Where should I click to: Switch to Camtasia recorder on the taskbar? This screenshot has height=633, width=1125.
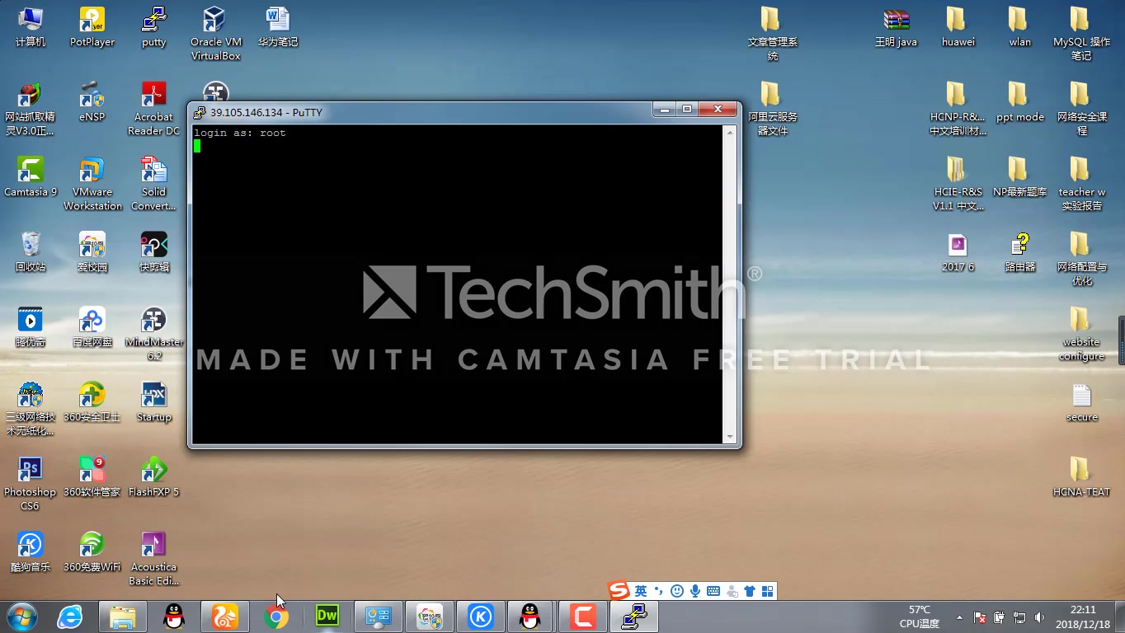583,617
